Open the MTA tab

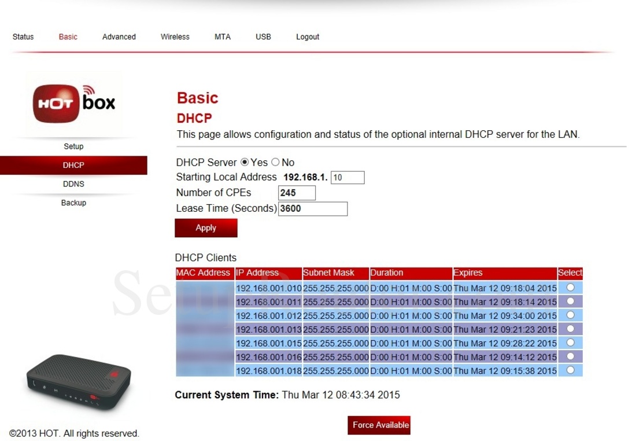click(x=222, y=37)
